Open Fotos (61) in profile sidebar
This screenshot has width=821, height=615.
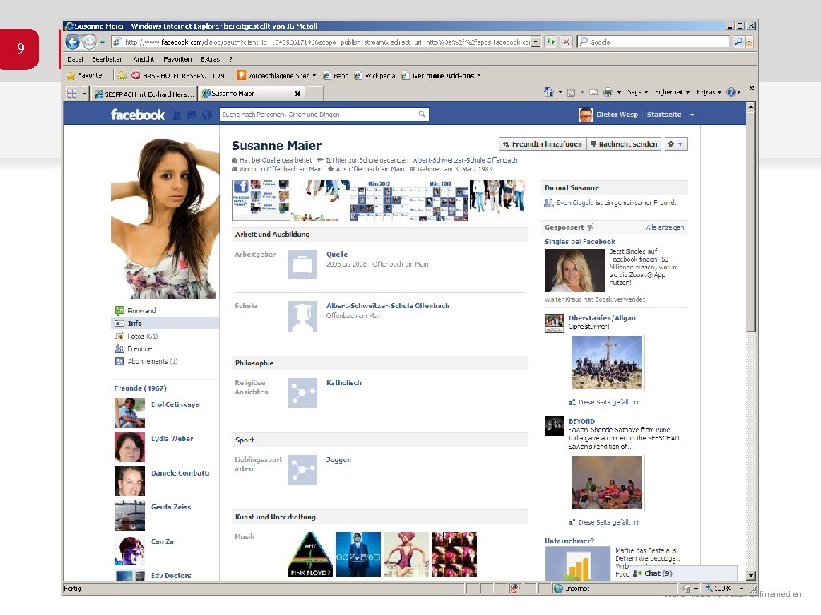[143, 336]
